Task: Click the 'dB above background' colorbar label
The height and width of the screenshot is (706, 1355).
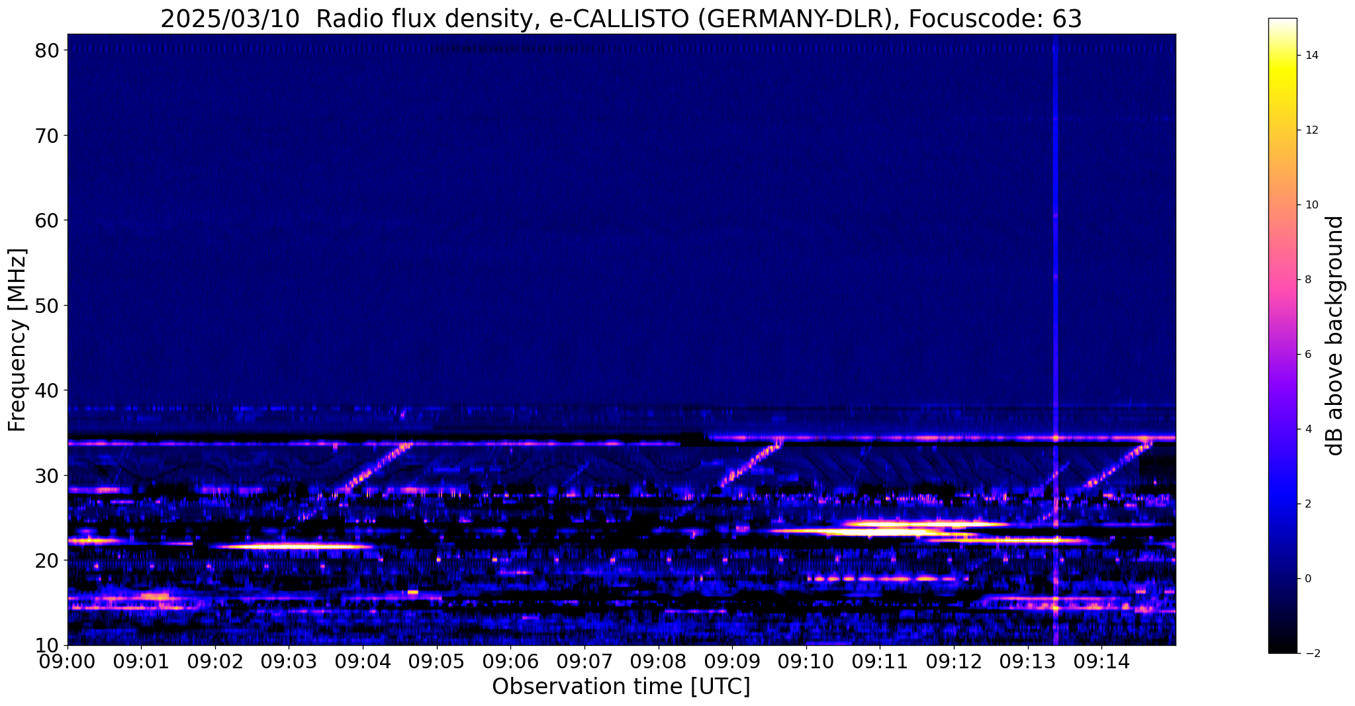Action: [1336, 335]
